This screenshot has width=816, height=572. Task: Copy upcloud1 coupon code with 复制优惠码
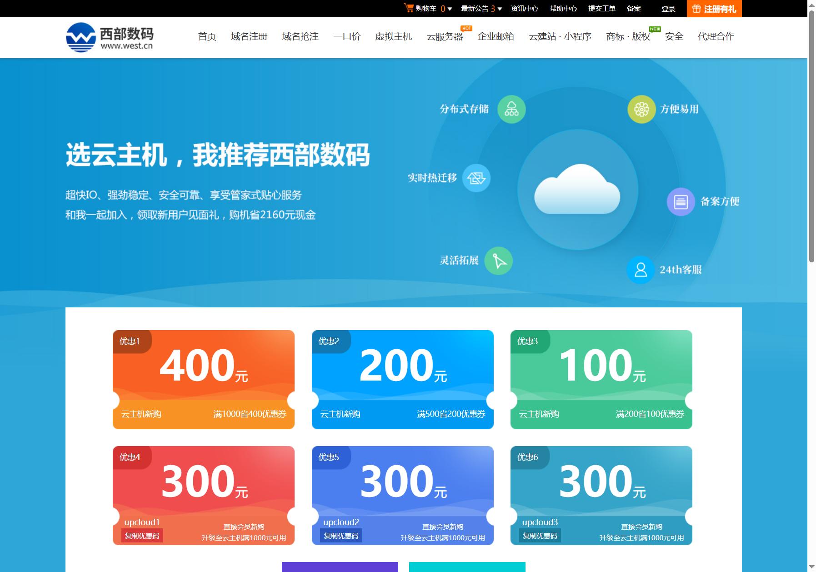pos(142,536)
